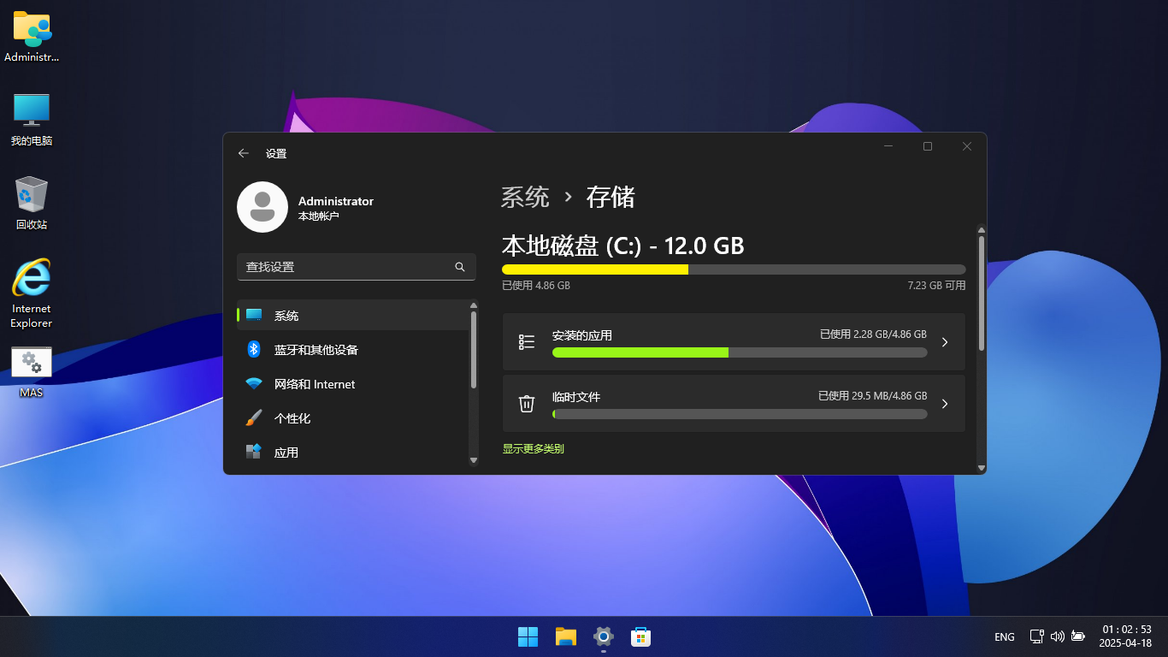Click the content pane scroll-down arrow

[x=982, y=468]
